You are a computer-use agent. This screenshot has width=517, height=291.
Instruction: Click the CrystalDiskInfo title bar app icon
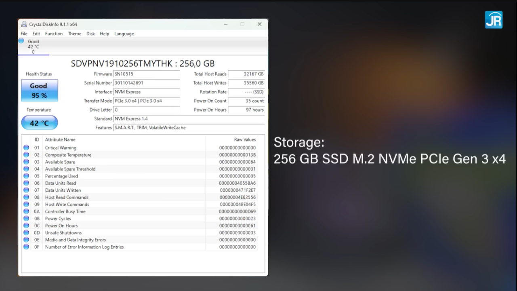(24, 24)
